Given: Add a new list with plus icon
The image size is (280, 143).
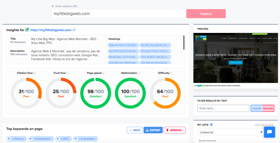Looking at the screenshot, I should (211, 125).
